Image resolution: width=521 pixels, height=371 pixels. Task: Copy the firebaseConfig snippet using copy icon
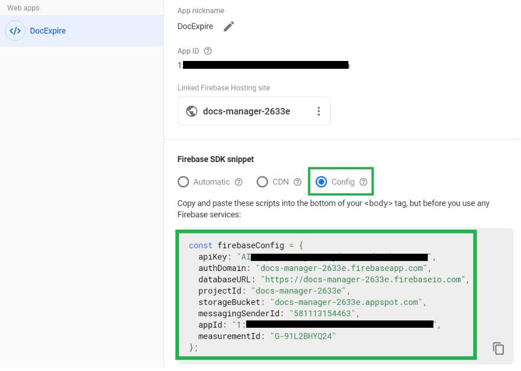(x=499, y=348)
